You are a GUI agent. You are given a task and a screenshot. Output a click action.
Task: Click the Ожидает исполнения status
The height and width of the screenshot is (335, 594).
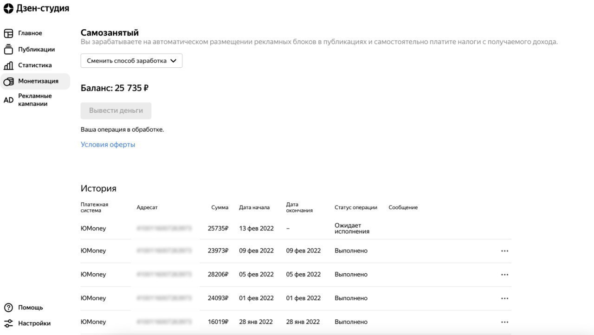352,228
